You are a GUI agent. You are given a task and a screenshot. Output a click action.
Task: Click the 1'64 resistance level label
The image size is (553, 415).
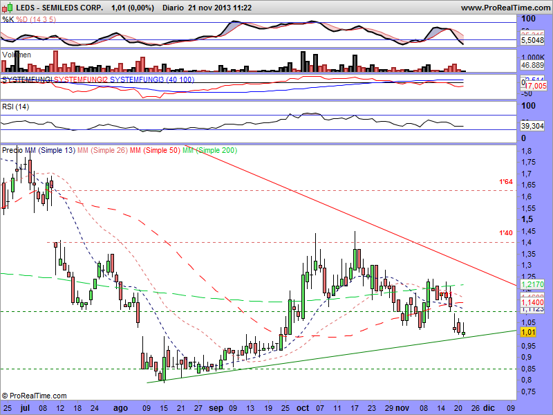506,182
